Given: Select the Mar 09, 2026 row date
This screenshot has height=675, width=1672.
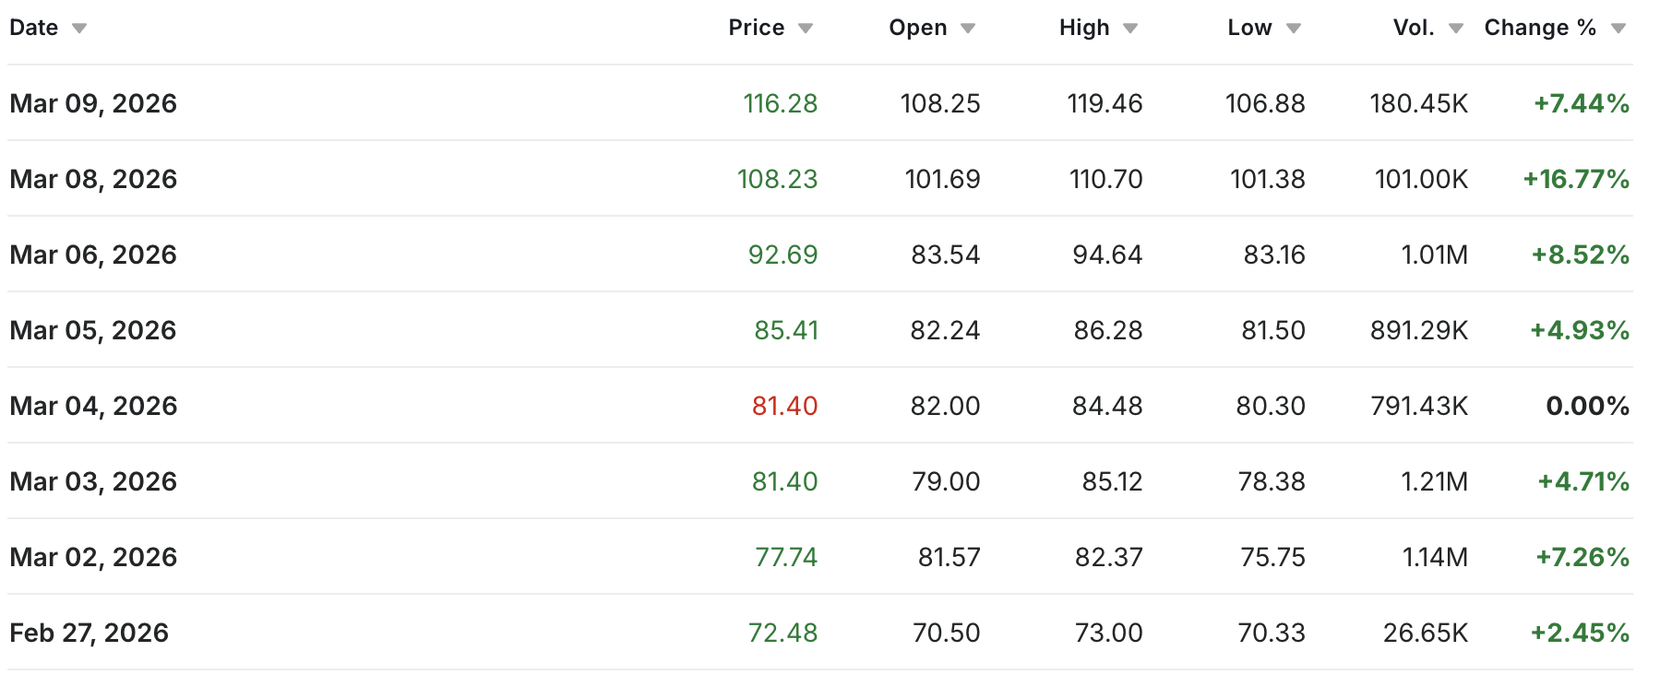Looking at the screenshot, I should (93, 103).
